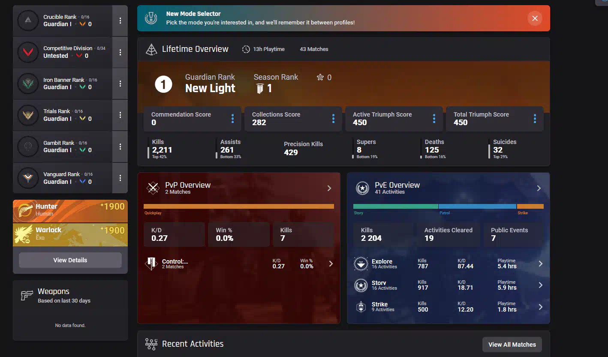Click the '43 Matches' text

click(314, 49)
